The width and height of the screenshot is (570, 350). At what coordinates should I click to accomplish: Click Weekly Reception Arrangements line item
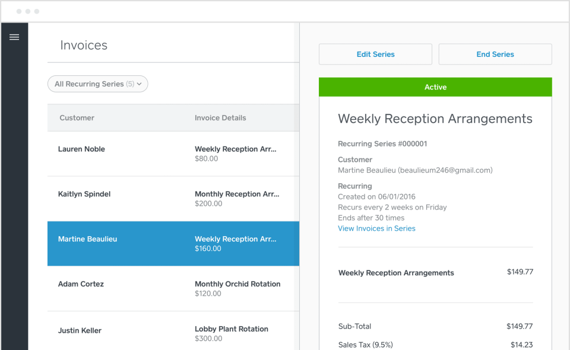pyautogui.click(x=396, y=273)
